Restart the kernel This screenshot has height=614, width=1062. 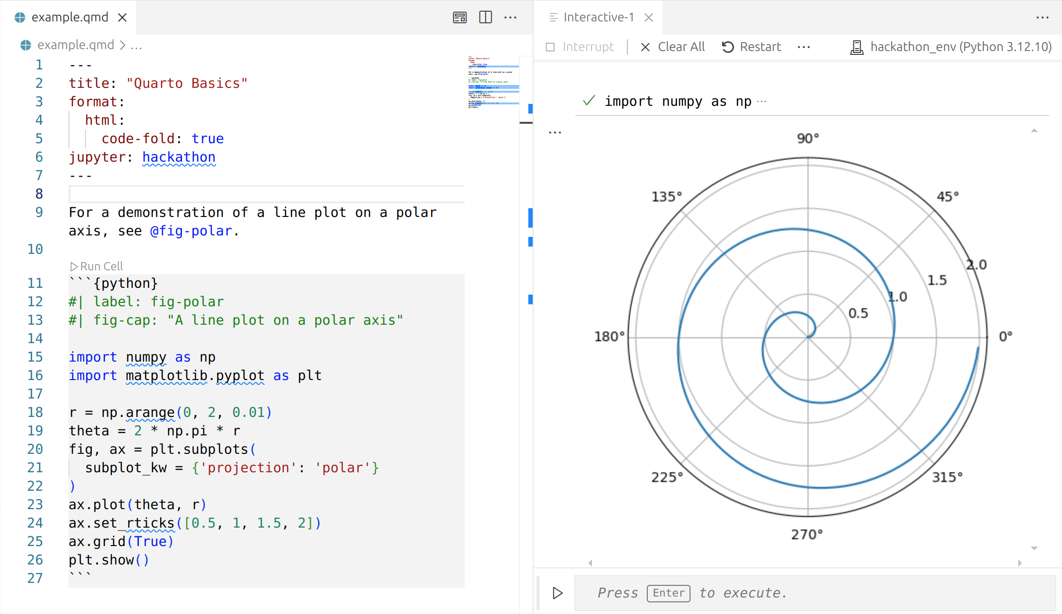coord(751,47)
